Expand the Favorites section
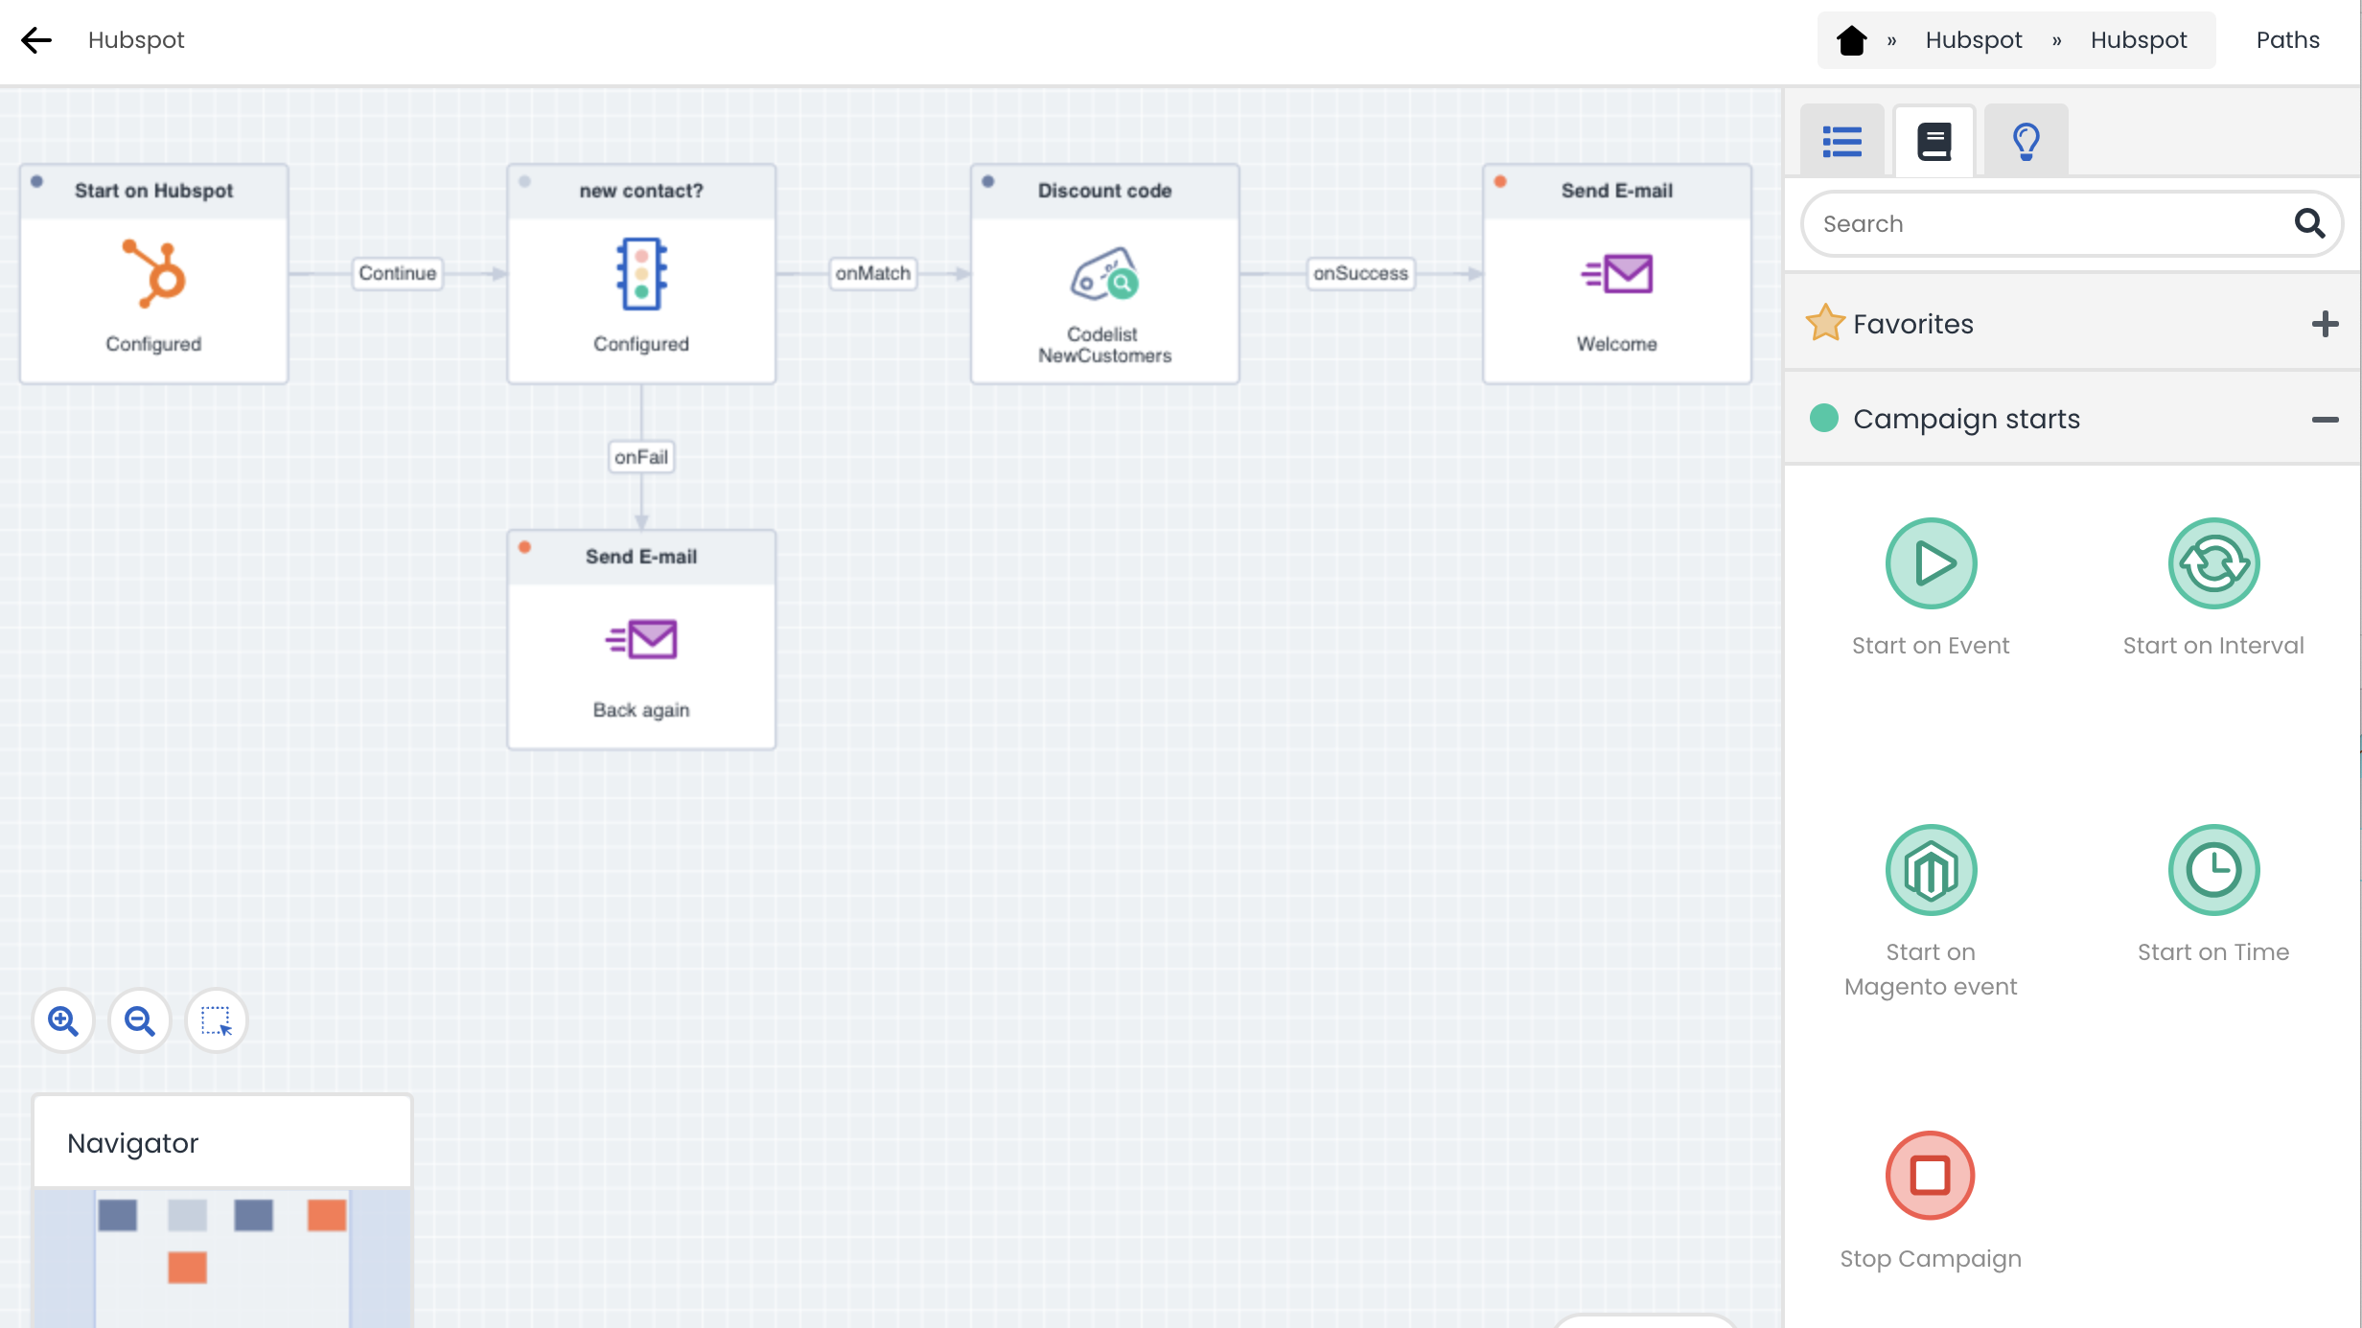 click(x=2325, y=324)
